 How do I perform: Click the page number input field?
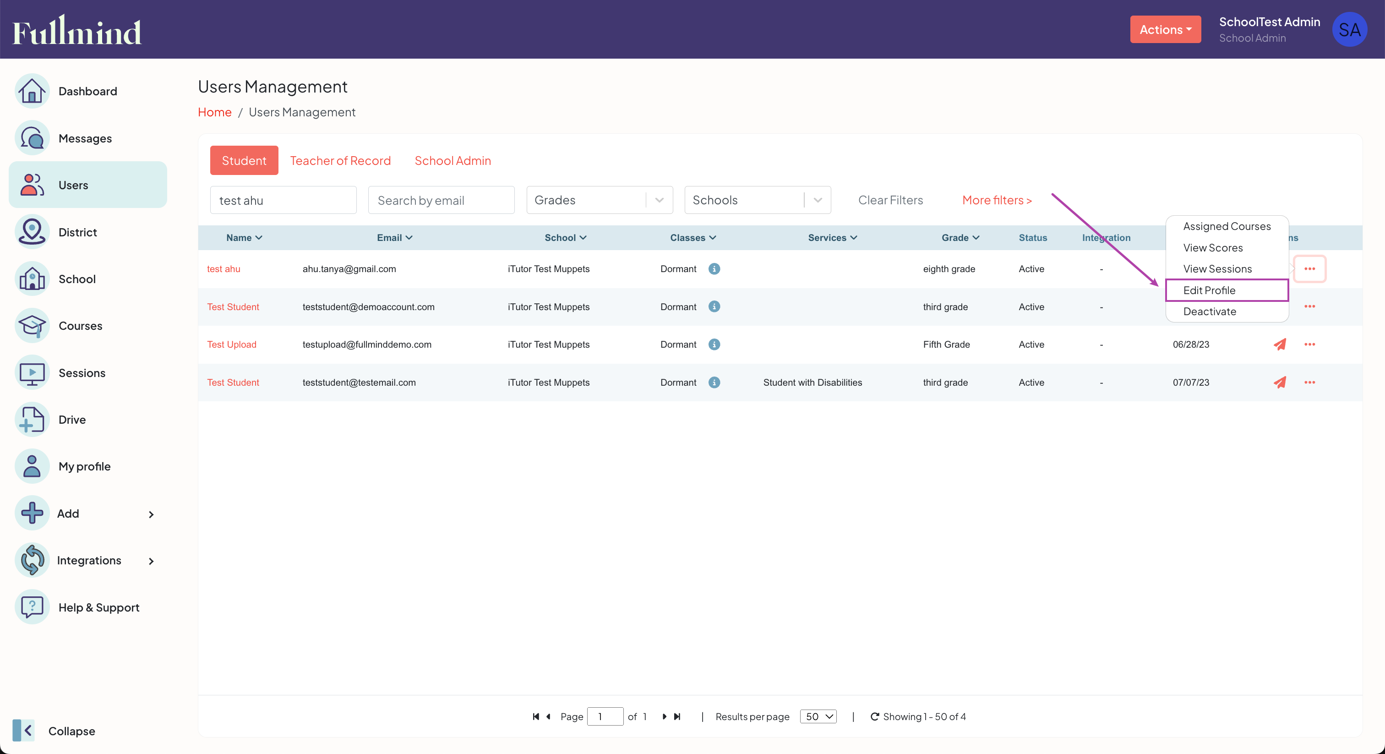tap(605, 716)
